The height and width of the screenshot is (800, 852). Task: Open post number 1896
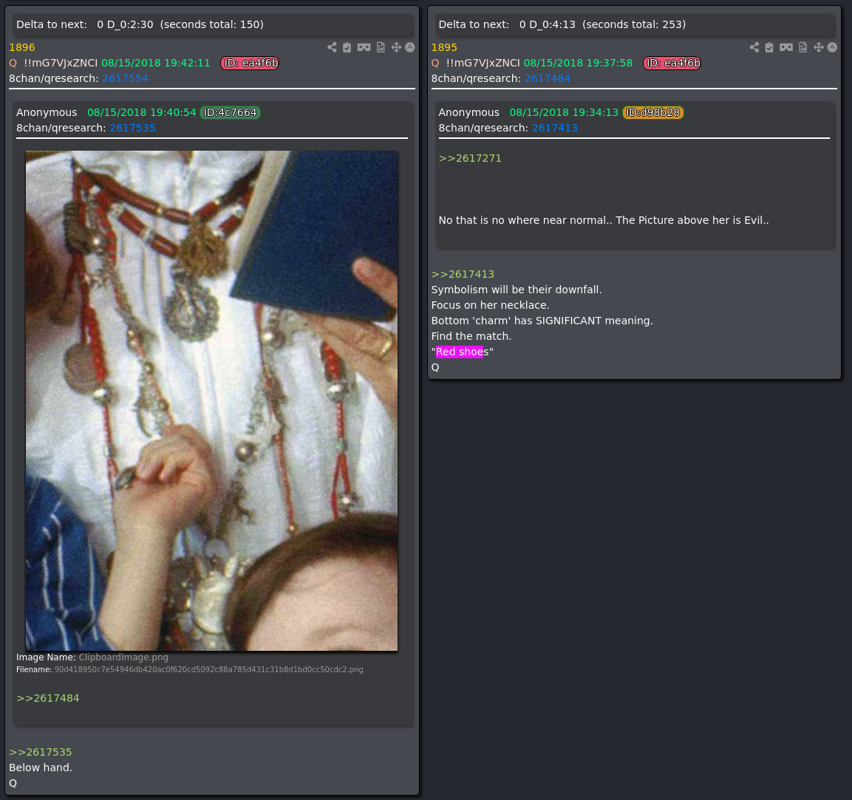[x=21, y=47]
